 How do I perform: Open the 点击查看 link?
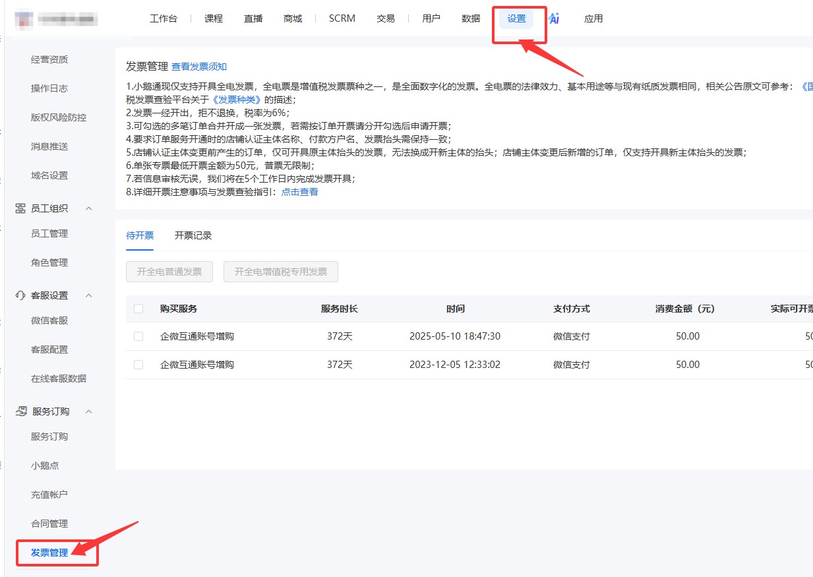click(x=300, y=192)
